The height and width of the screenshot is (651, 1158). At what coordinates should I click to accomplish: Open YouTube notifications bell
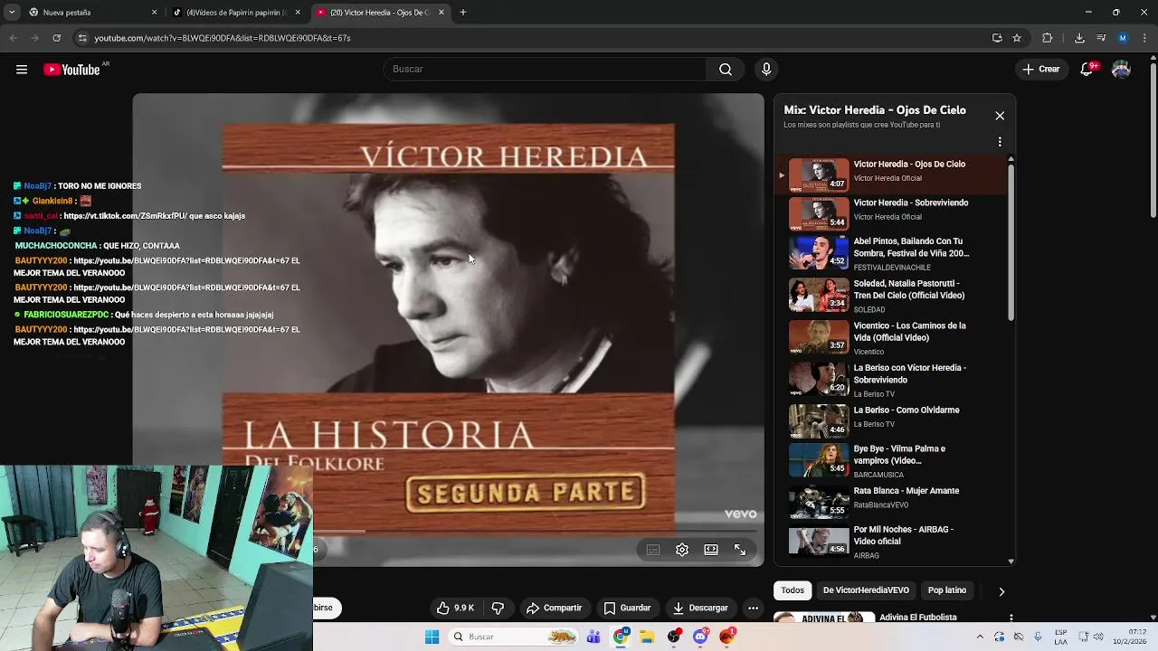click(x=1087, y=70)
